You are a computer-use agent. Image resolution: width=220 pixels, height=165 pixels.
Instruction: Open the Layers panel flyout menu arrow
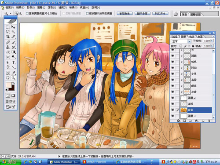pos(213,36)
